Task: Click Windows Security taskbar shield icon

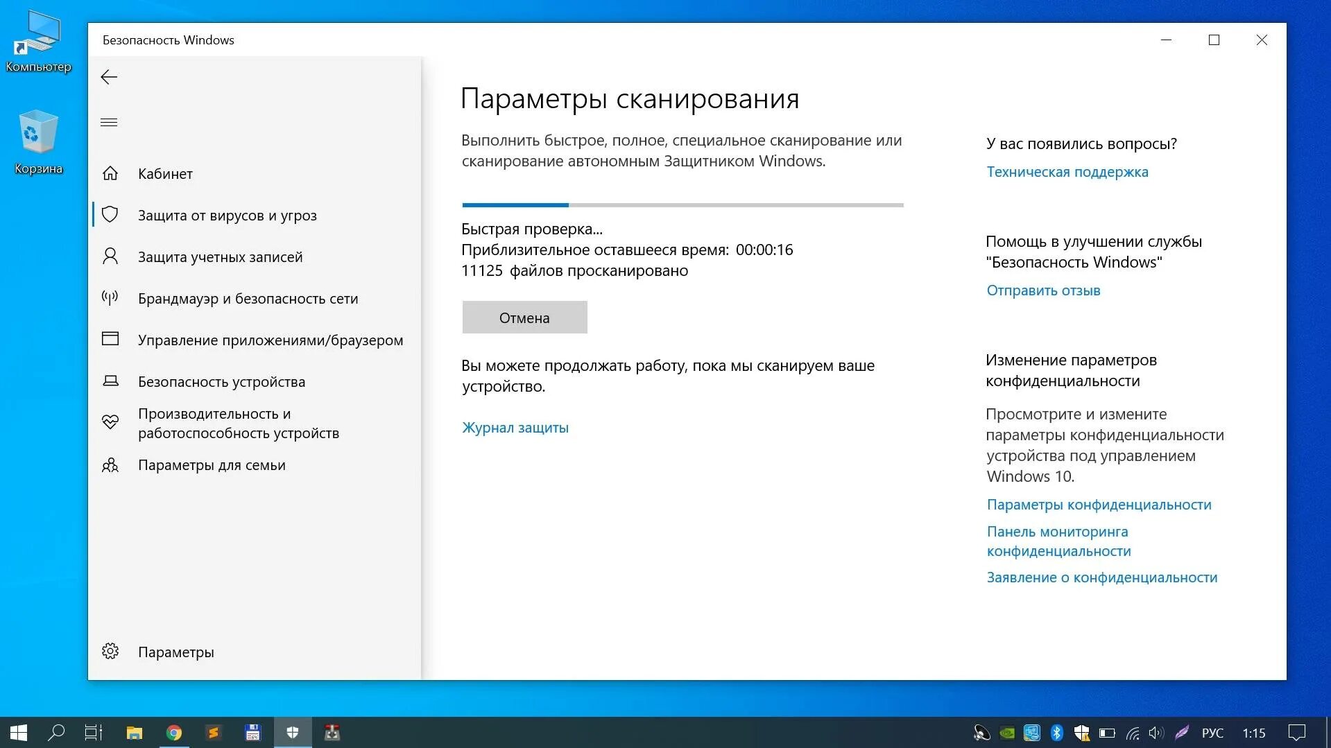Action: (293, 733)
